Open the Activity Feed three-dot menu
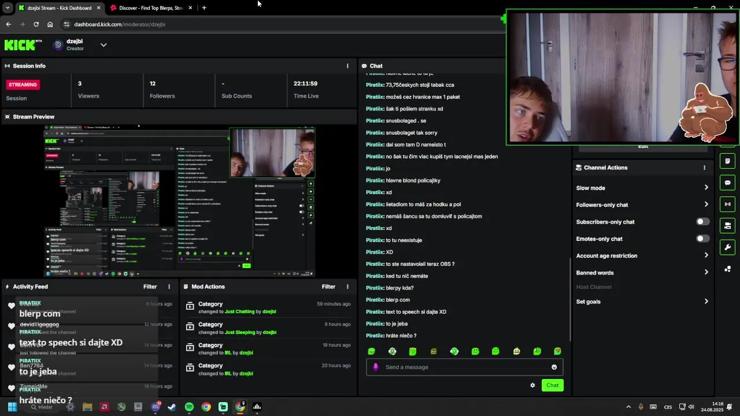 pyautogui.click(x=169, y=287)
